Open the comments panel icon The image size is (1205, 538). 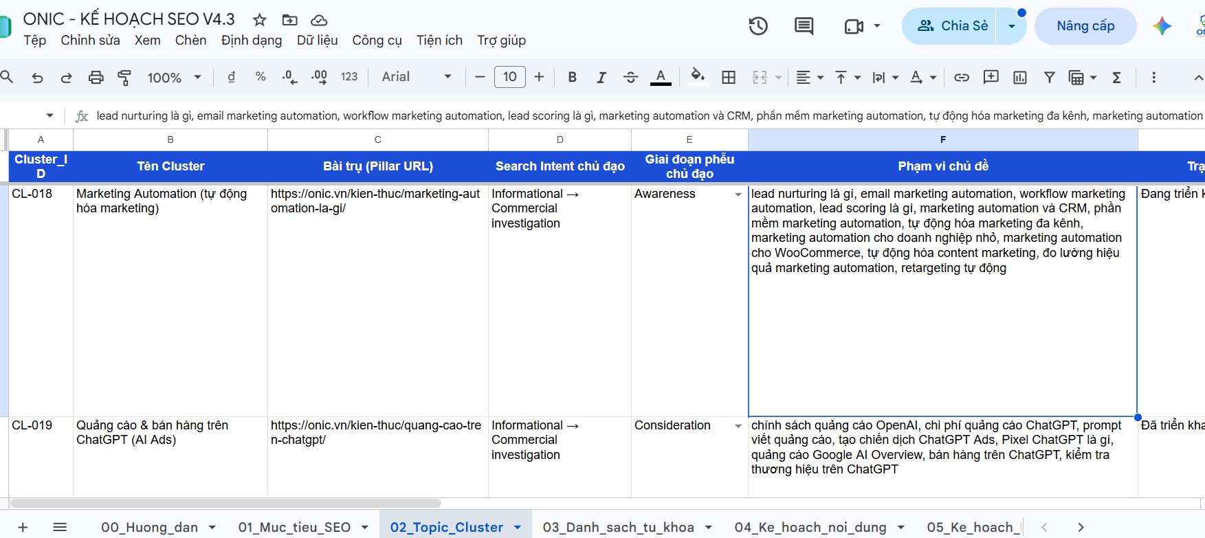804,26
